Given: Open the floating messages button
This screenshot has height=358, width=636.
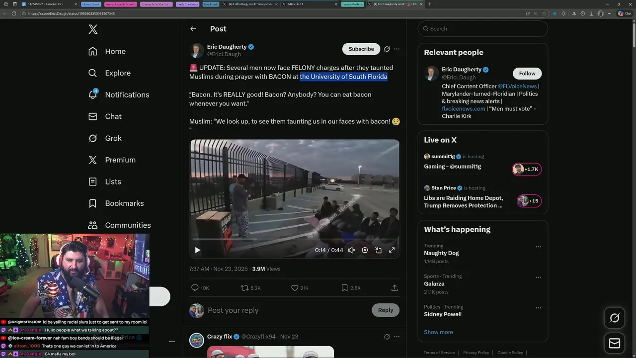Looking at the screenshot, I should coord(615,343).
